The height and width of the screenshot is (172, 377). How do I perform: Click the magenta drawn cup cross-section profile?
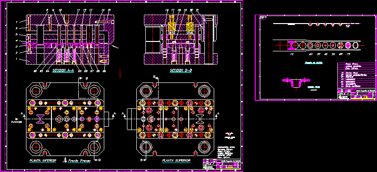point(296,83)
